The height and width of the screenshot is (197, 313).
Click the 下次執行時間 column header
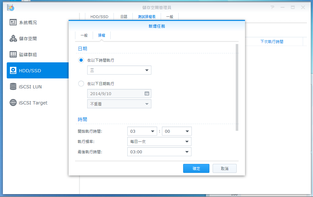[272, 41]
